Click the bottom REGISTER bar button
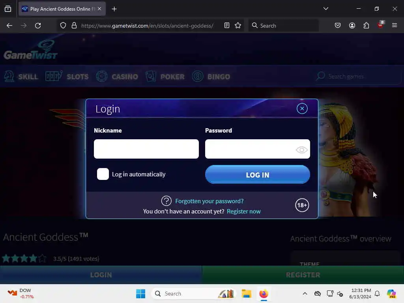This screenshot has width=404, height=303. (x=303, y=275)
